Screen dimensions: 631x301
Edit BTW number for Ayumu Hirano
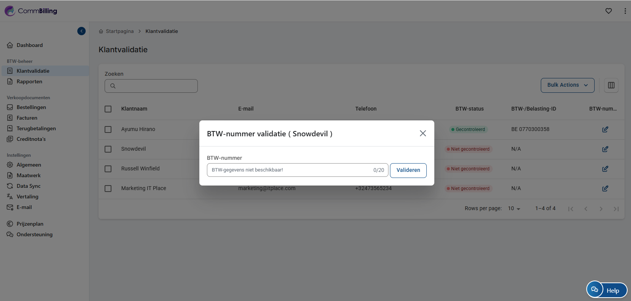point(605,129)
